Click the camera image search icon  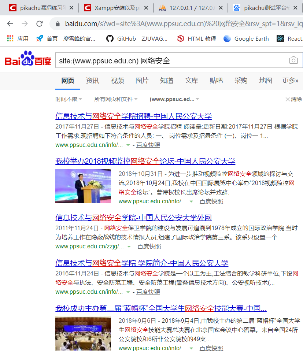[293, 60]
